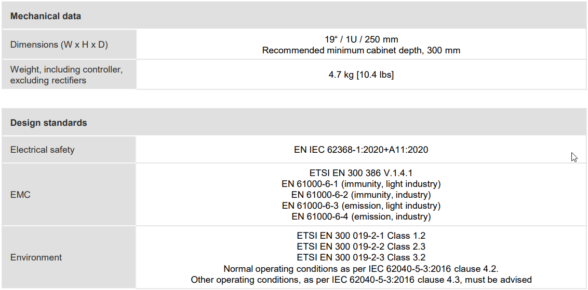588x290 pixels.
Task: Click the Design standards section header
Action: click(49, 123)
